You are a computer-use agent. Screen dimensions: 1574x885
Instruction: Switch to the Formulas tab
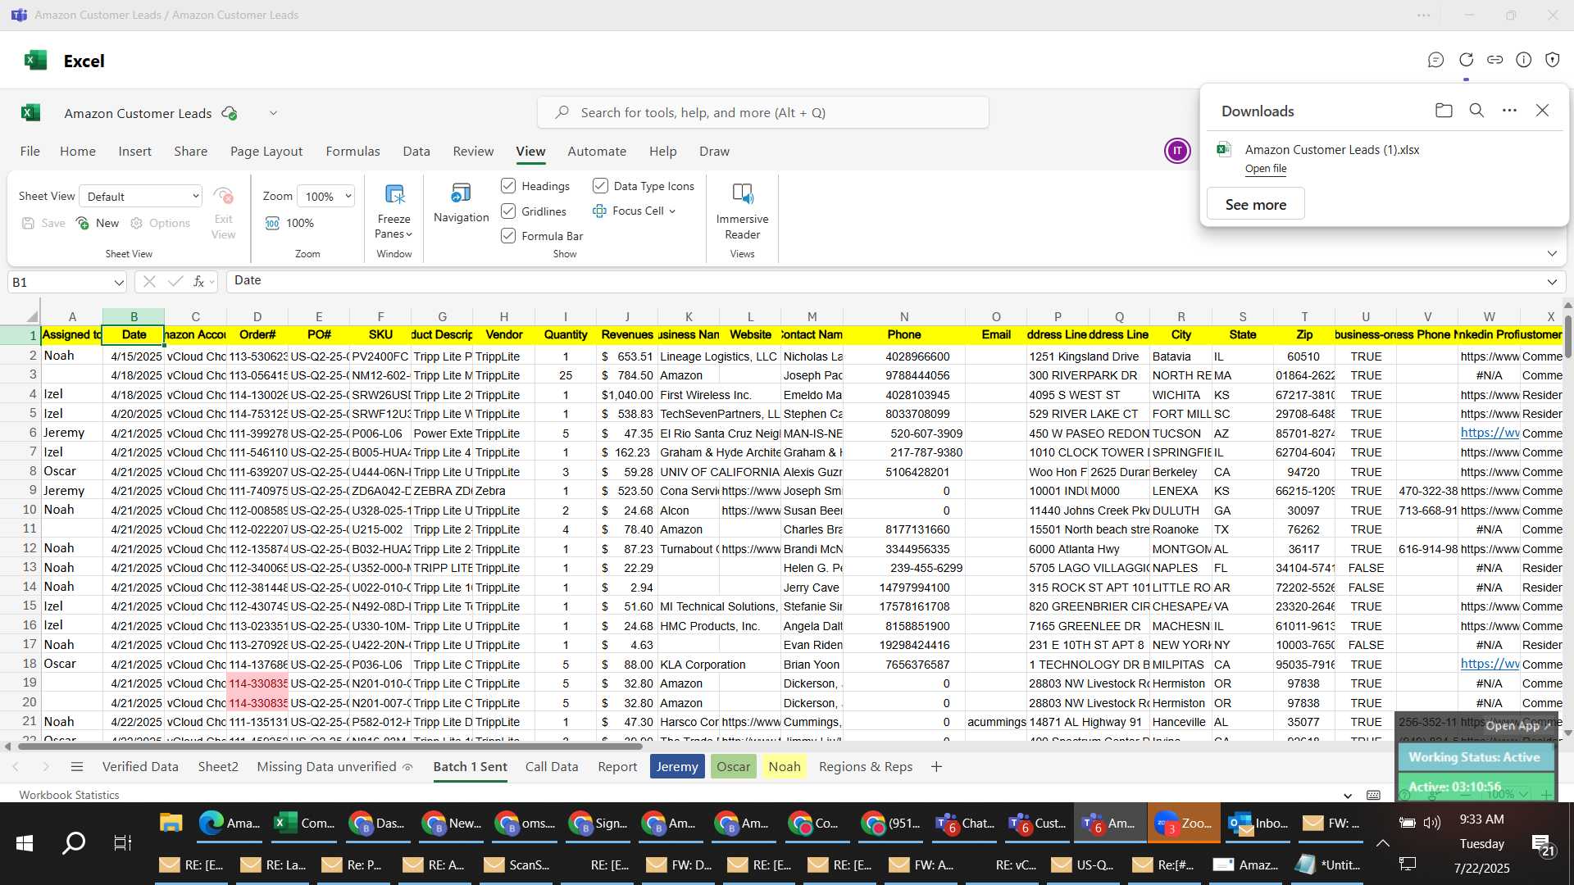353,152
